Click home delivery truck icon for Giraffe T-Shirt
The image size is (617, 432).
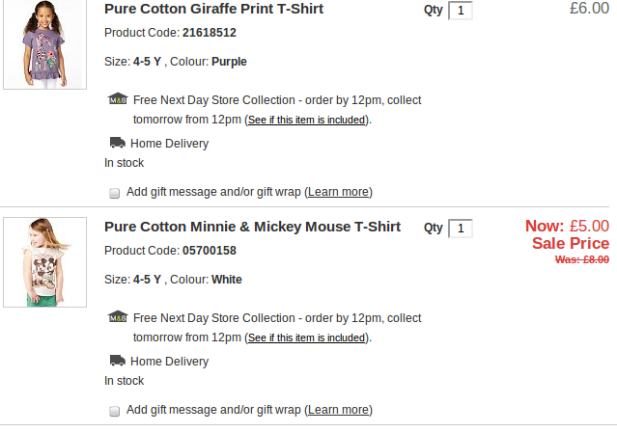coord(117,143)
